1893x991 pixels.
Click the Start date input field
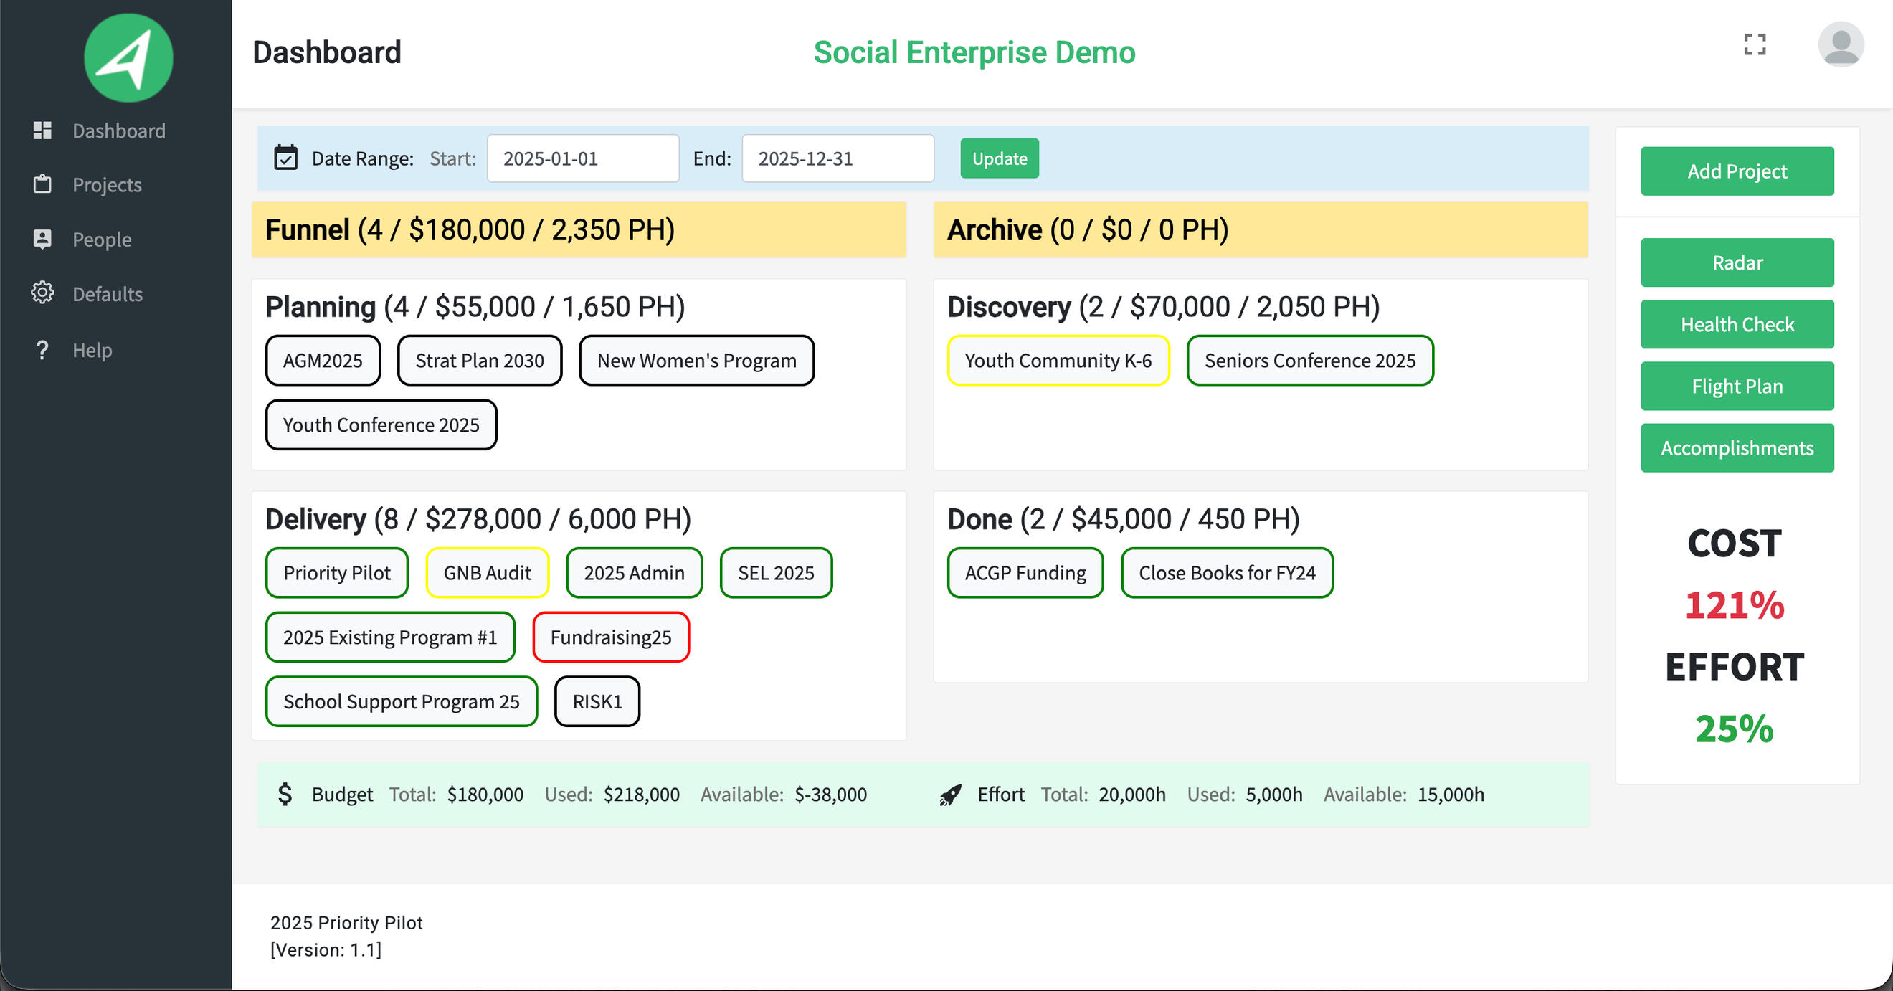click(583, 158)
